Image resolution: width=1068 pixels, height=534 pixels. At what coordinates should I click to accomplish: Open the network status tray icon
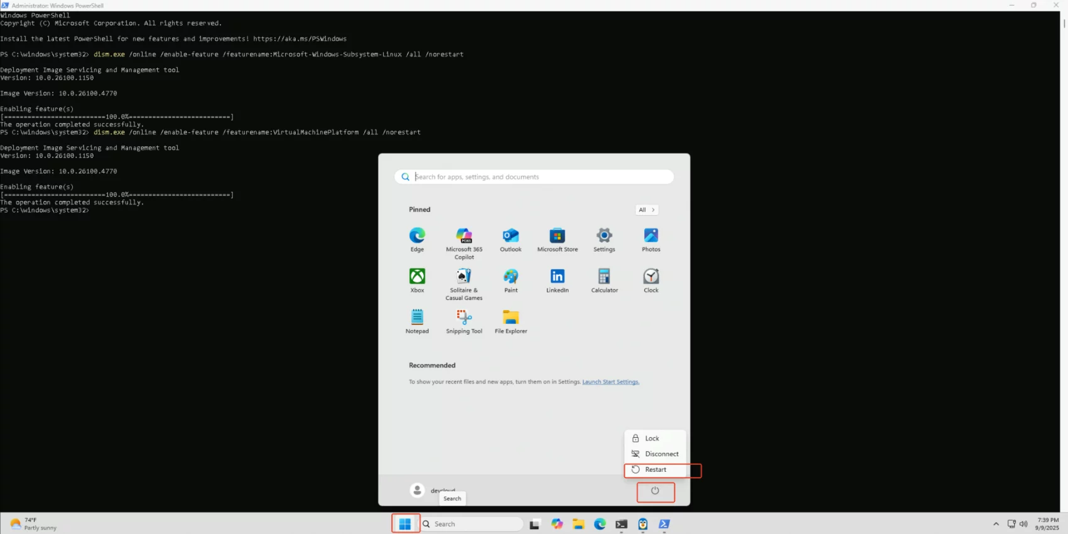(1011, 524)
